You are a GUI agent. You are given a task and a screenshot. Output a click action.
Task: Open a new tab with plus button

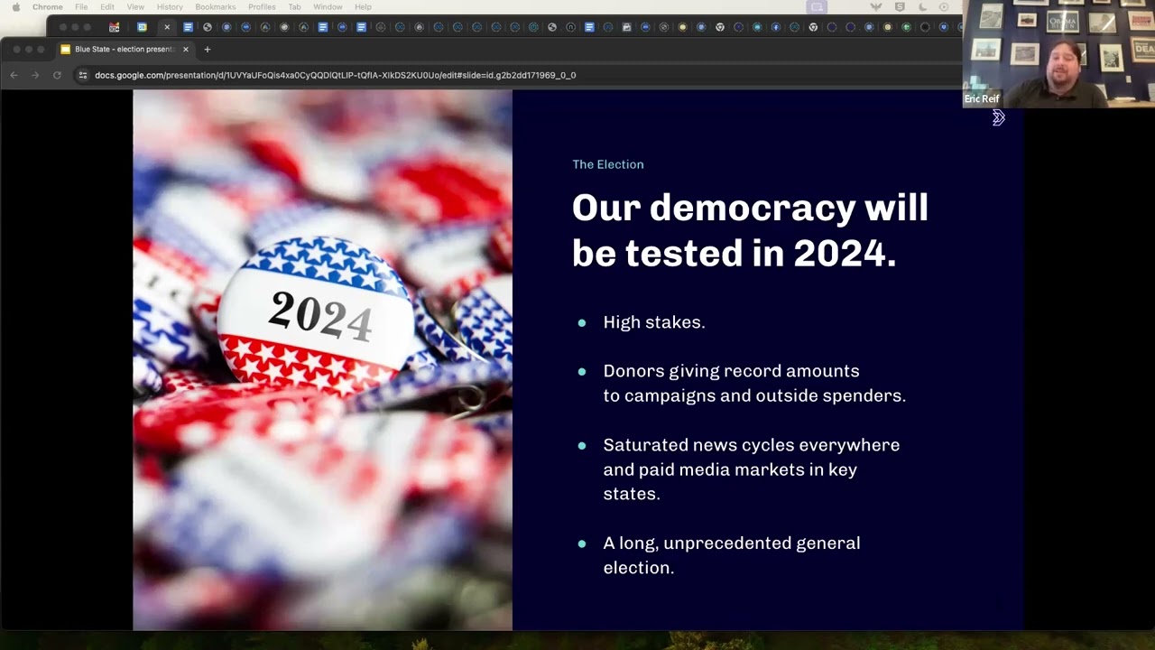tap(207, 50)
